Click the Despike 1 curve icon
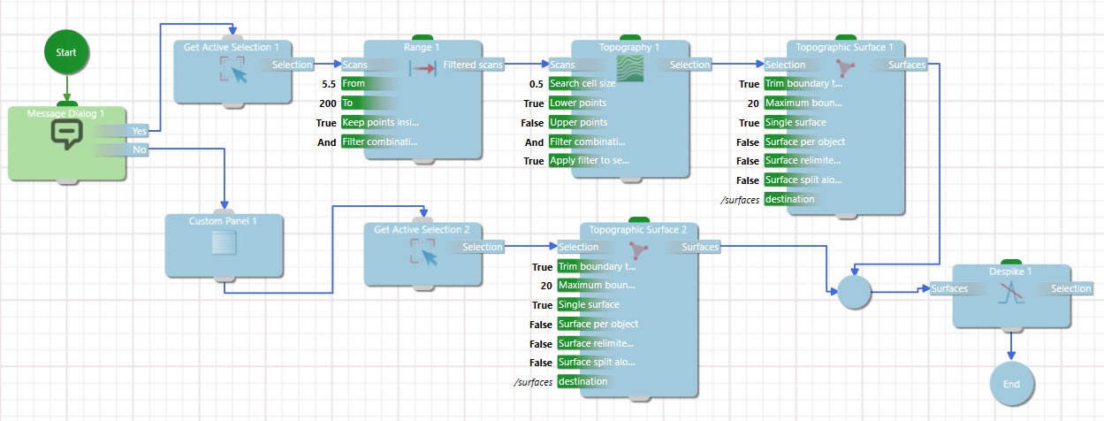The image size is (1104, 421). click(x=1011, y=294)
